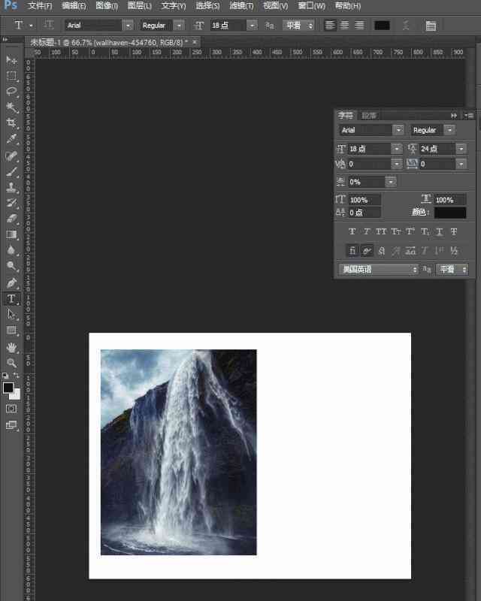Select the Blur tool
This screenshot has width=481, height=601.
pyautogui.click(x=11, y=250)
